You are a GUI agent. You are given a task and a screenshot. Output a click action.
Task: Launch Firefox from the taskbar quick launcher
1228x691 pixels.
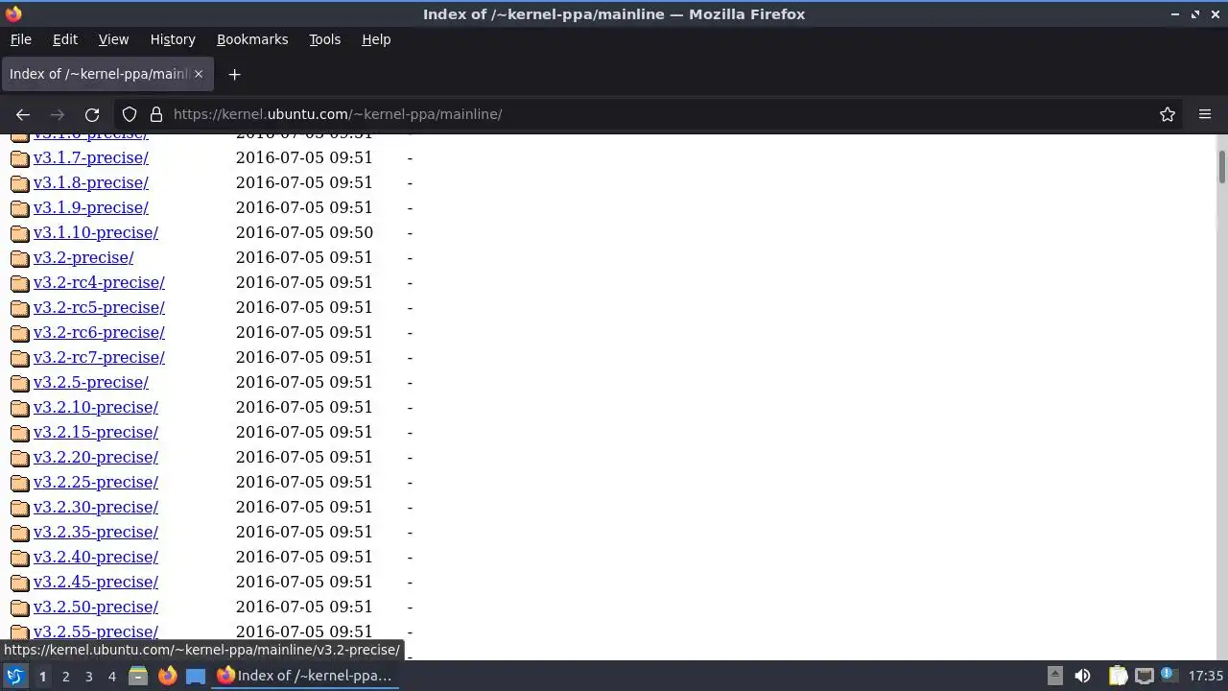pos(167,676)
